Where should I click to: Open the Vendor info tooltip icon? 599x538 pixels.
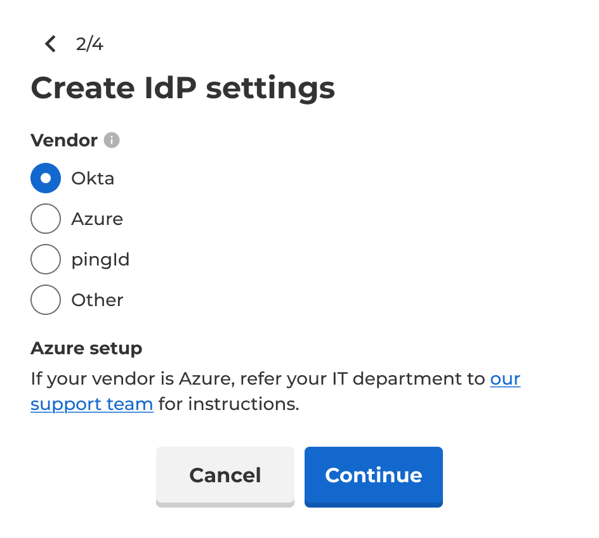(x=112, y=140)
